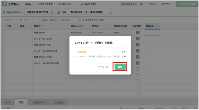The height and width of the screenshot is (110, 199).
Task: Open CSVインポート in the toolbar
Action: pyautogui.click(x=67, y=4)
